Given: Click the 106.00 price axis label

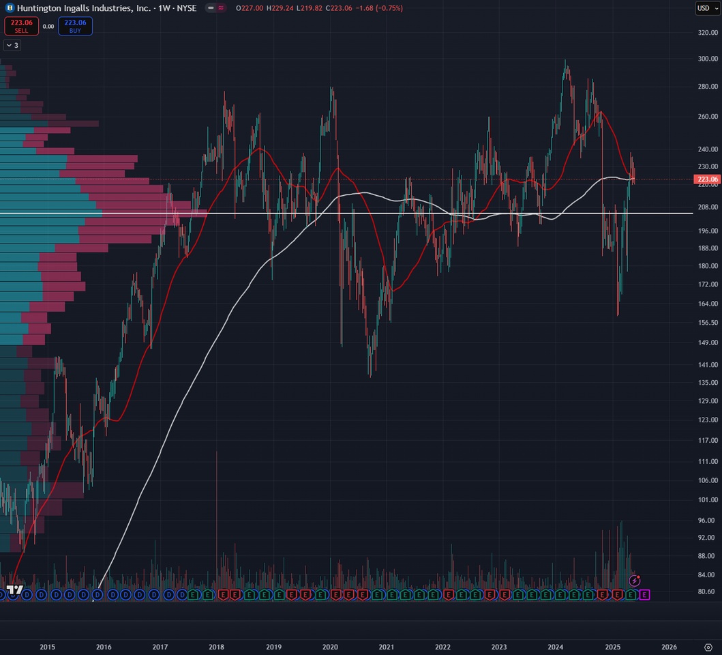Looking at the screenshot, I should pos(708,480).
